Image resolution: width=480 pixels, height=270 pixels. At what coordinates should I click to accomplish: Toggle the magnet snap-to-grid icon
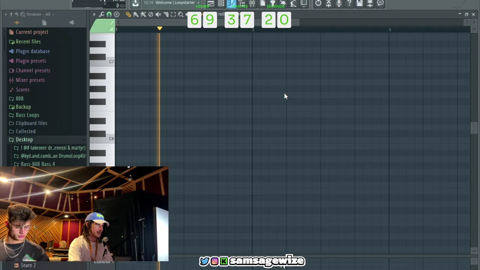pos(109,15)
